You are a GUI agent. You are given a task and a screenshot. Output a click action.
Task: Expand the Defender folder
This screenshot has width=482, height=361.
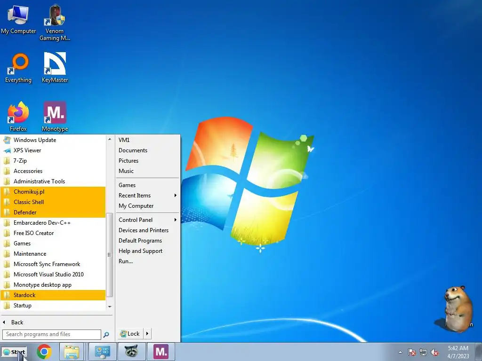point(53,212)
